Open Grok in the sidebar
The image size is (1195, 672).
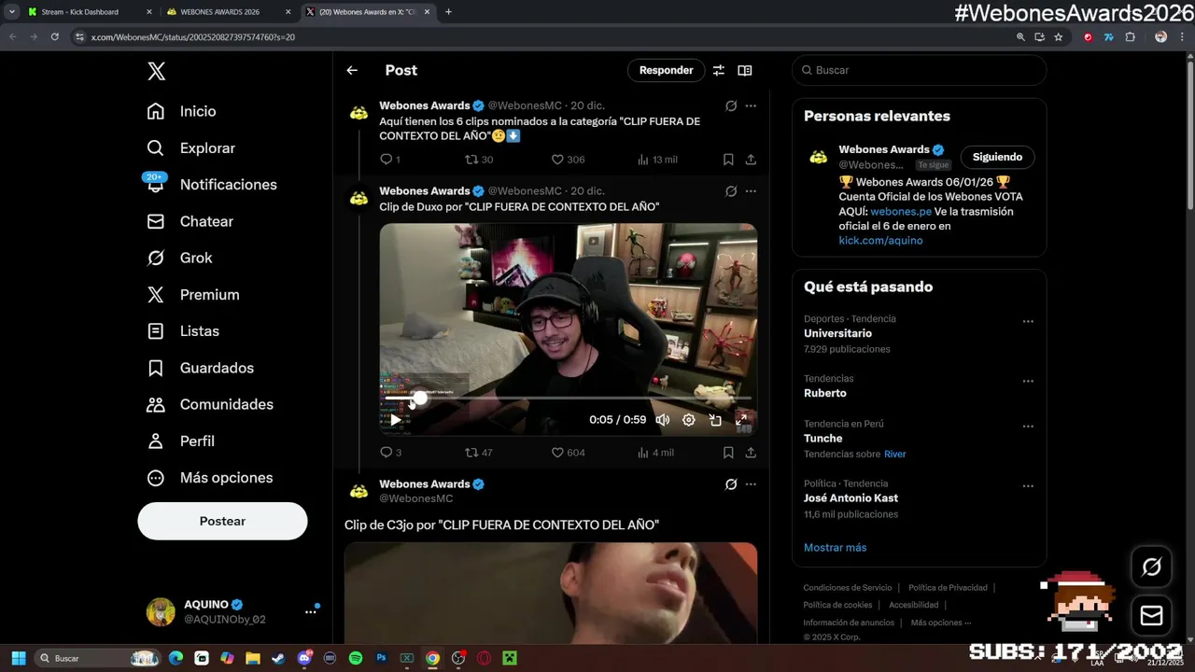[180, 258]
